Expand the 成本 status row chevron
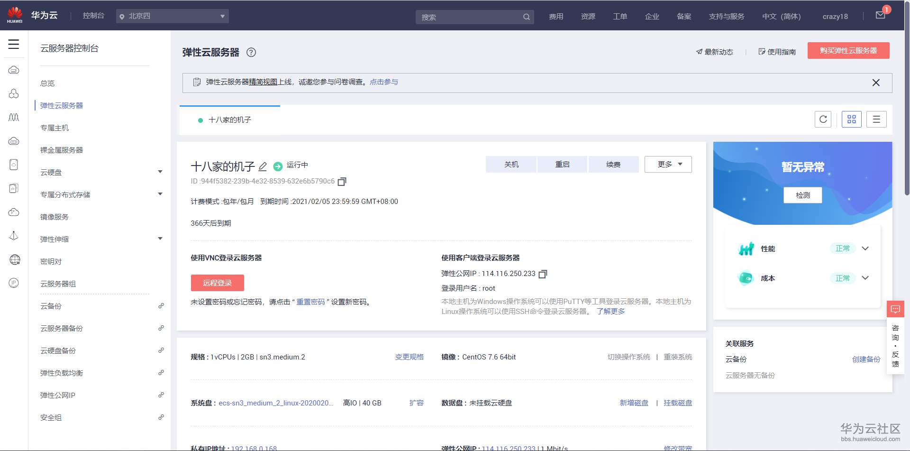This screenshot has height=451, width=910. 865,278
